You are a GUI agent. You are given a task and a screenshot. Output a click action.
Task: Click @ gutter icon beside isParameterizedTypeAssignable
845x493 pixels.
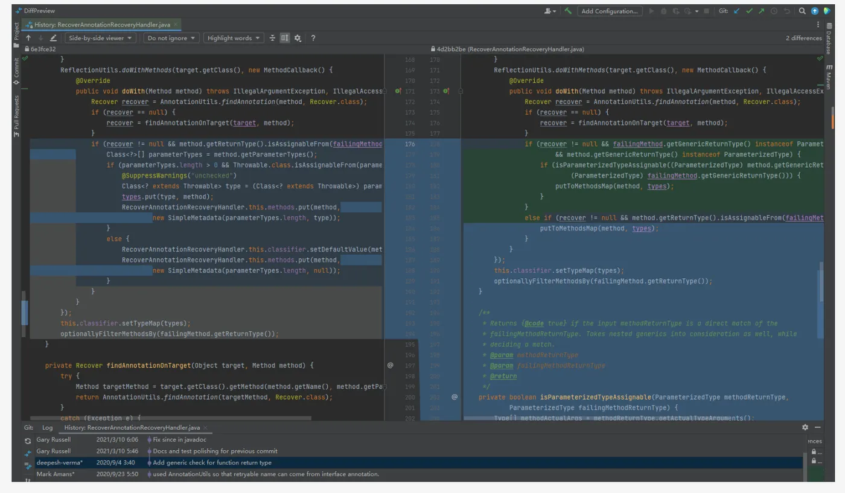pyautogui.click(x=454, y=397)
